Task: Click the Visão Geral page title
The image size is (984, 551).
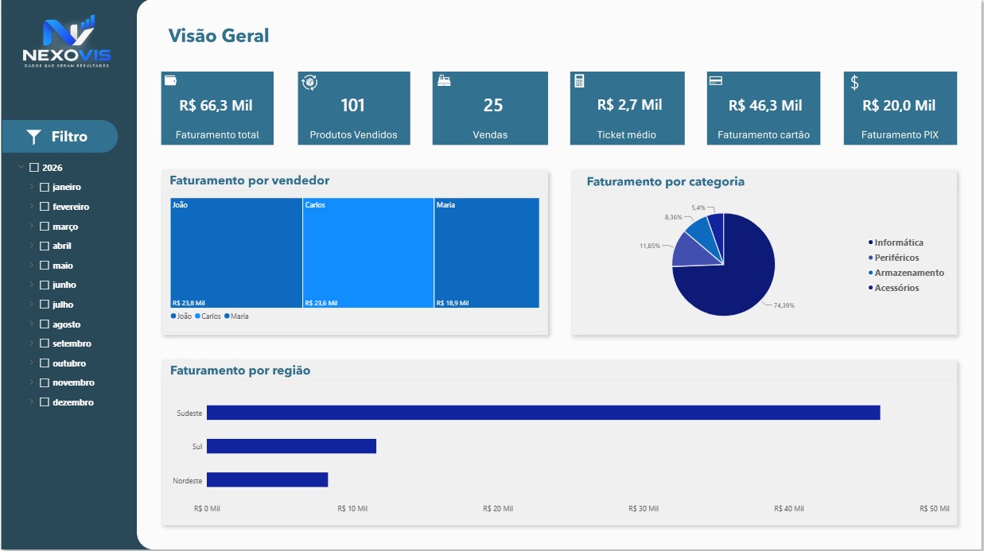Action: (219, 36)
